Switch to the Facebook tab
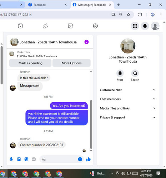Image resolution: width=166 pixels, height=178 pixels. 47,5
